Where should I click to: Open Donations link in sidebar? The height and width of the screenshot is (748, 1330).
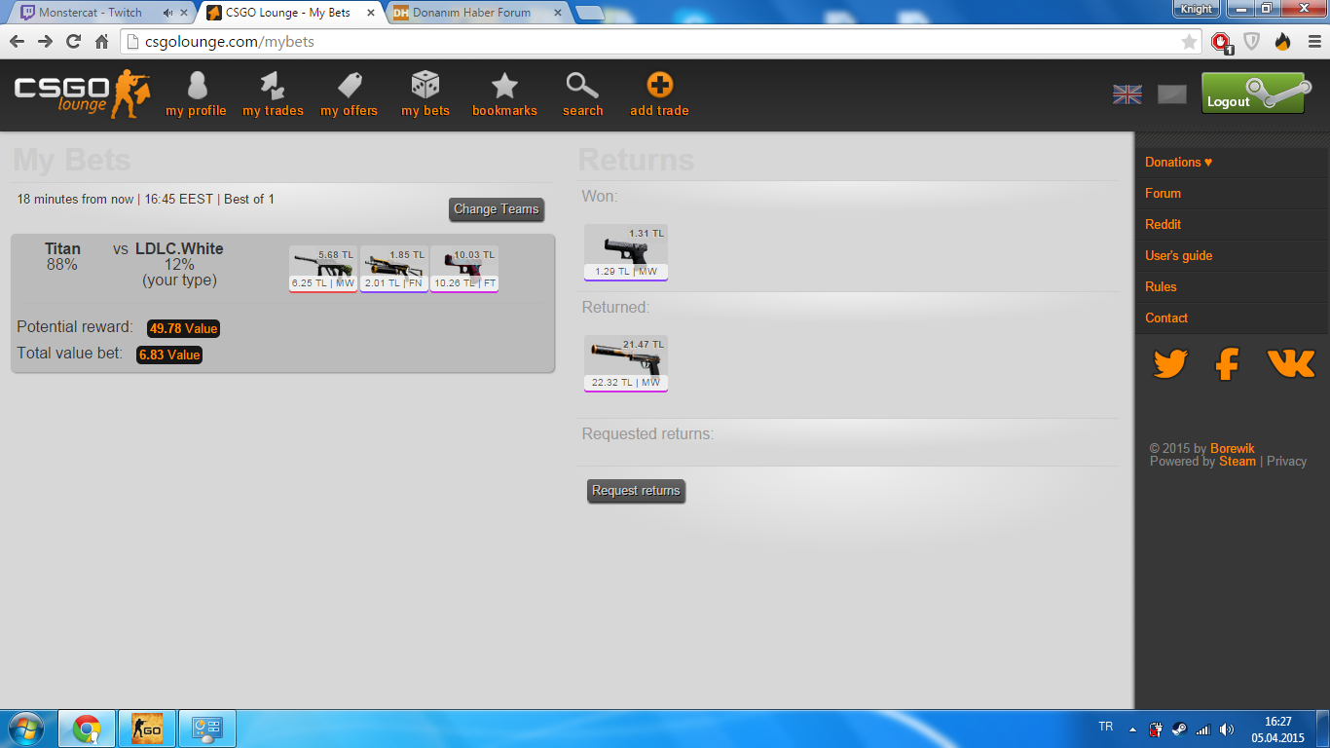[x=1178, y=163]
